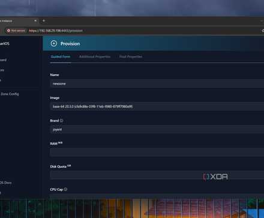Open a new browser tab
The image size is (264, 218).
(44, 20)
